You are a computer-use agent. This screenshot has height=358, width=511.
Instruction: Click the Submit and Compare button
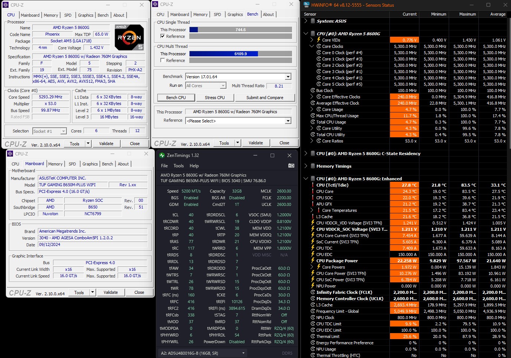(x=265, y=98)
